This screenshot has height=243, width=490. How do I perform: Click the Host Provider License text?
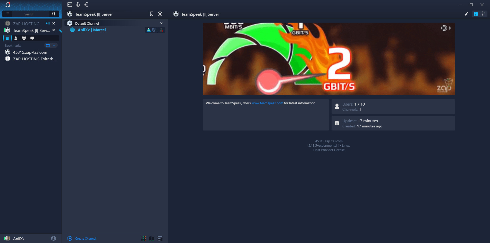pos(329,150)
